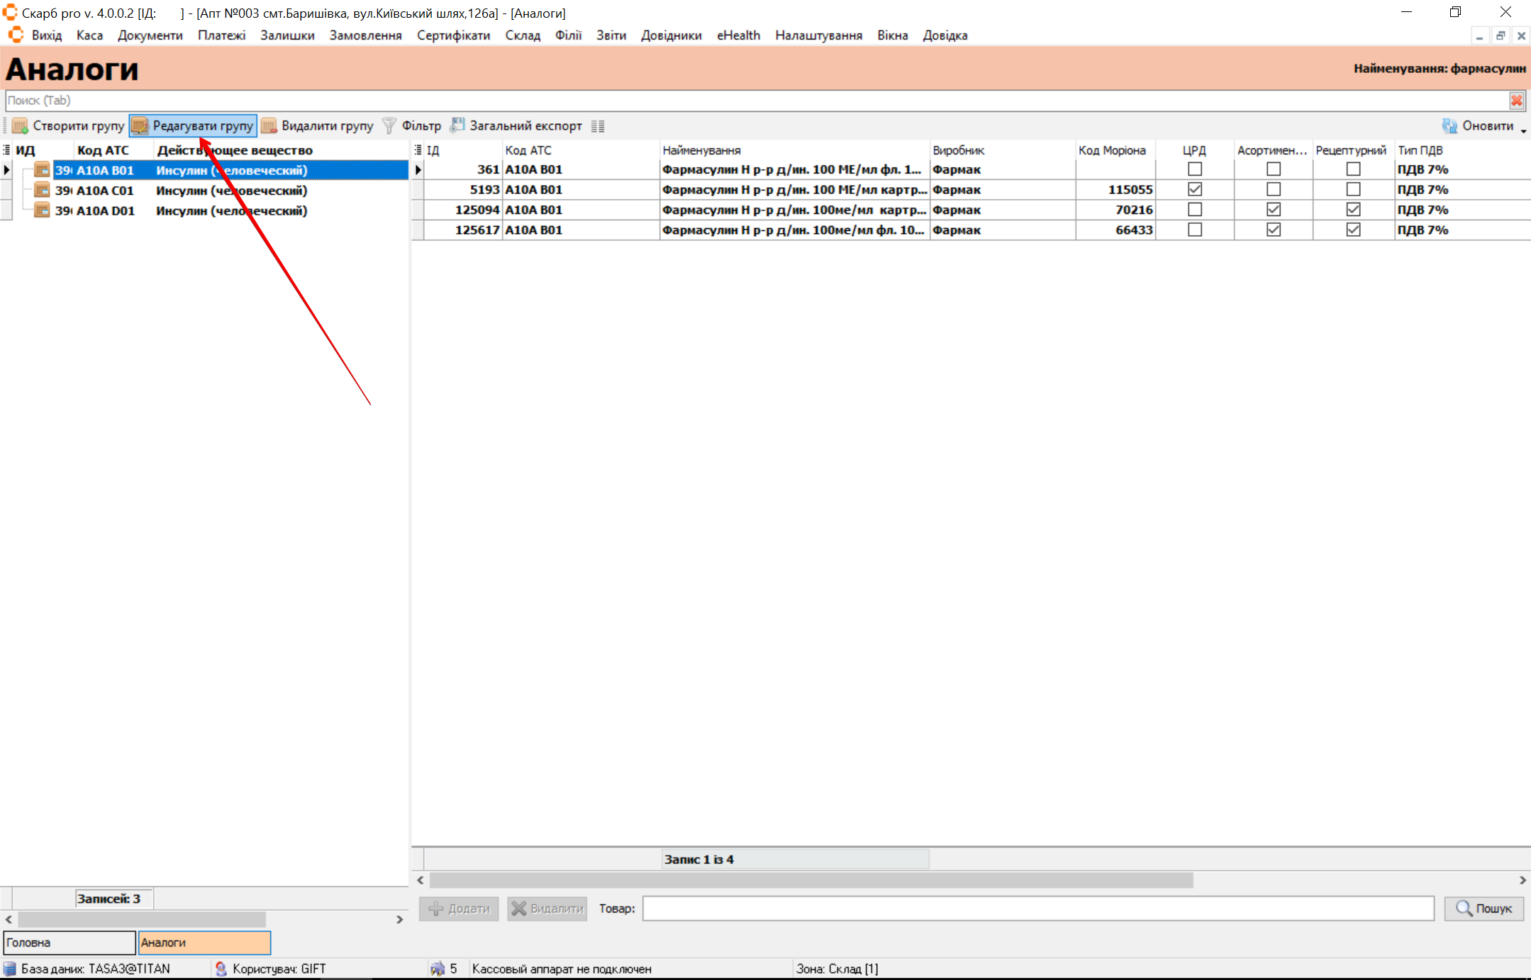Open the Фільтр funnel icon
This screenshot has width=1531, height=980.
(x=389, y=126)
